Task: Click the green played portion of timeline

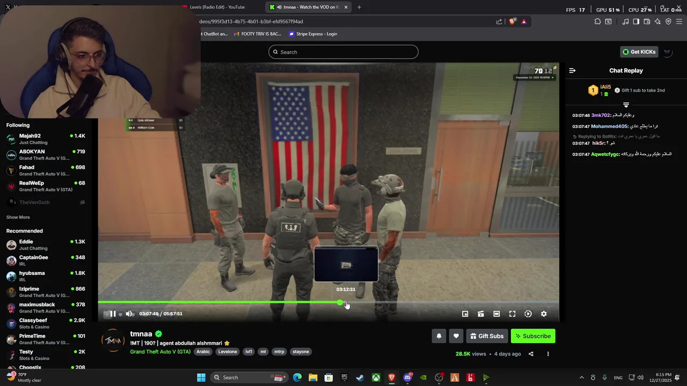Action: click(x=218, y=302)
